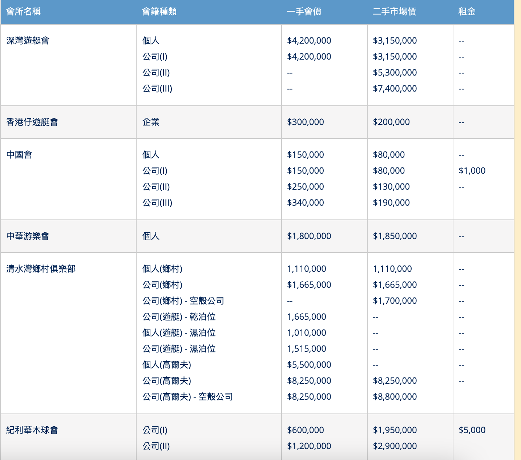This screenshot has width=521, height=460.
Task: Click the $300,000 first-hand price
Action: pyautogui.click(x=305, y=122)
